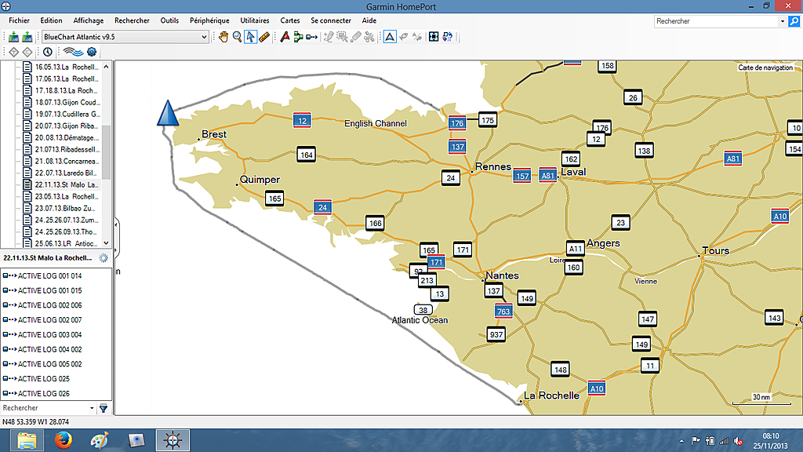
Task: Click the first send-to-device icon
Action: click(x=14, y=37)
